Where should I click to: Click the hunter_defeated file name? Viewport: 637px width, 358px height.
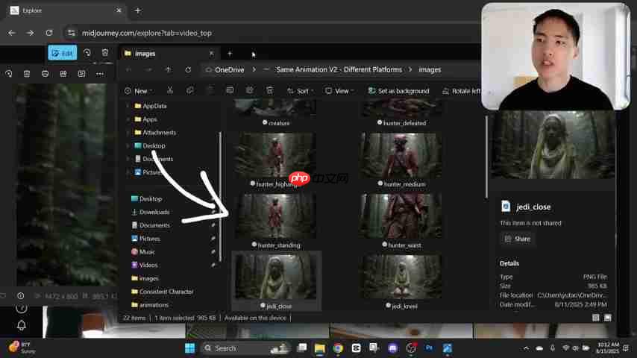(x=404, y=123)
